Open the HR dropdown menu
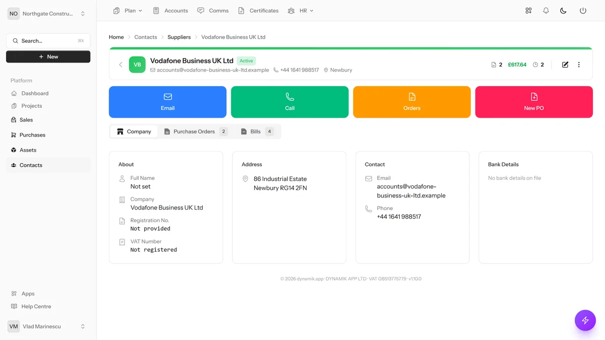605x340 pixels. 300,11
